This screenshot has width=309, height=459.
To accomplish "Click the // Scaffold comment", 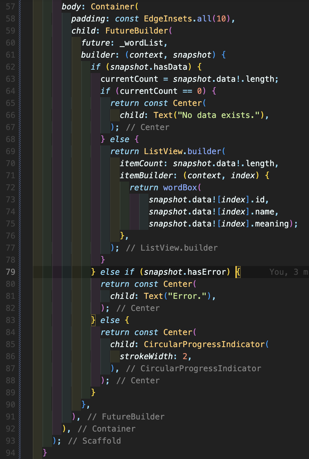I will (x=95, y=441).
